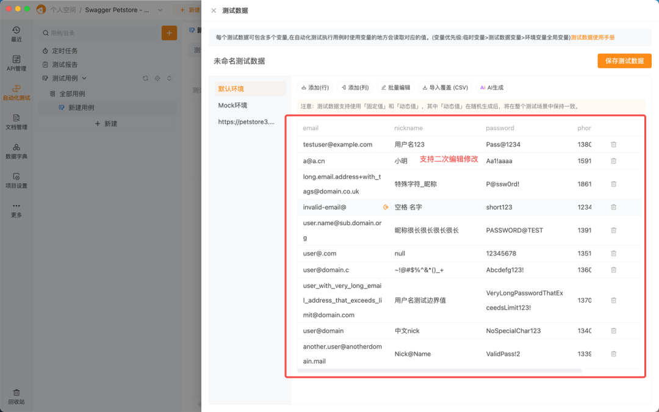Open 项目设置 in the sidebar
659x412 pixels.
[x=16, y=180]
